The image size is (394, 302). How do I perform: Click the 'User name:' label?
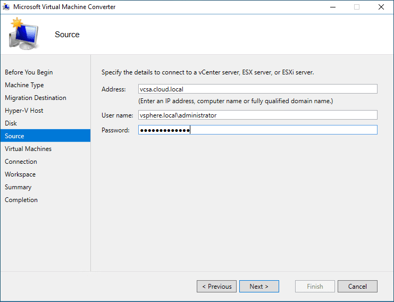118,115
